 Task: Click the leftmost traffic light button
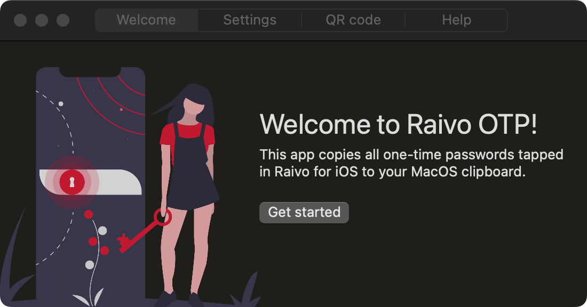point(20,20)
